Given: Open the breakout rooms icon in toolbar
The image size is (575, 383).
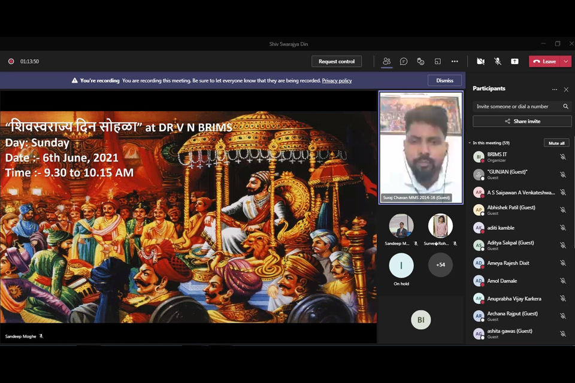Looking at the screenshot, I should coord(437,61).
